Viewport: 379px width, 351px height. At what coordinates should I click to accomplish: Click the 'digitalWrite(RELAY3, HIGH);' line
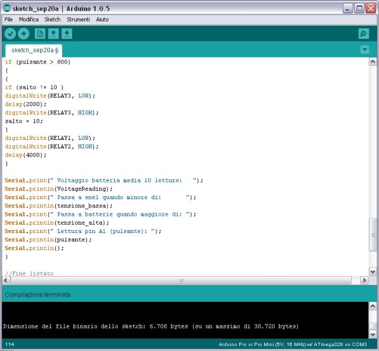[52, 113]
